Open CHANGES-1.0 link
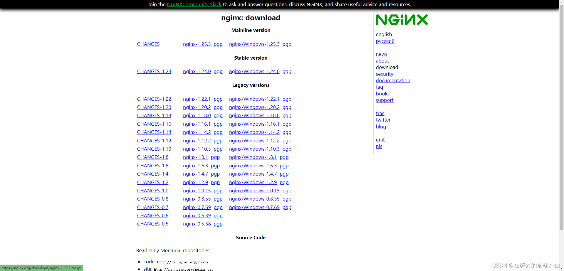 [x=153, y=191]
